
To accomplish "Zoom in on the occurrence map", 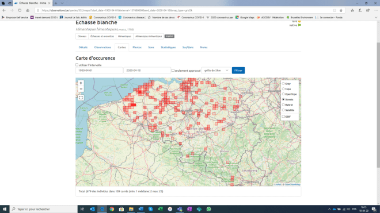I will 81,83.
